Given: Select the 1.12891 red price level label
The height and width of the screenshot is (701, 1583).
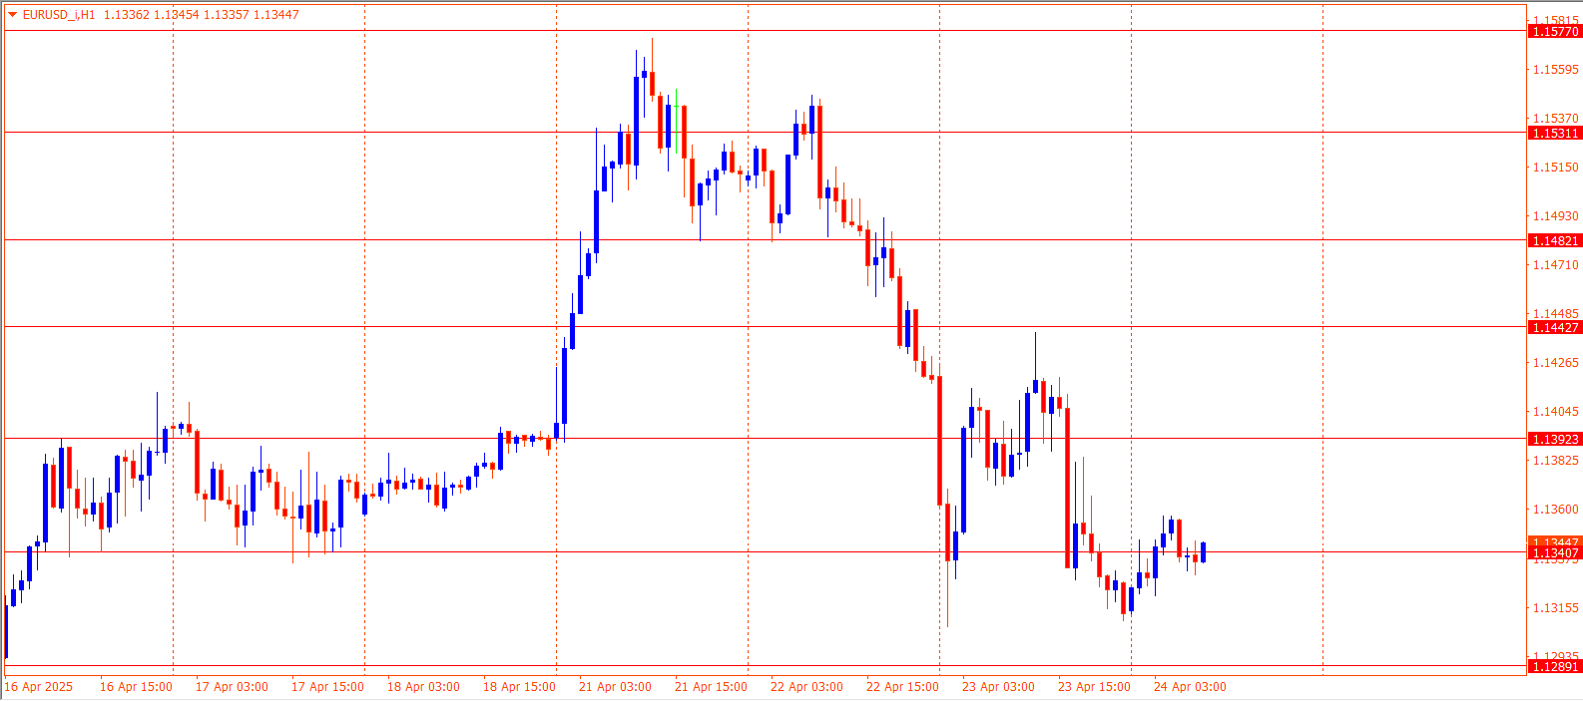Looking at the screenshot, I should pos(1555,666).
